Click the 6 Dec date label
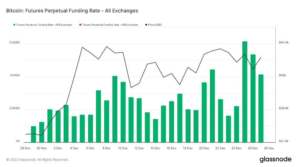The height and width of the screenshot is (167, 298). [x=90, y=148]
